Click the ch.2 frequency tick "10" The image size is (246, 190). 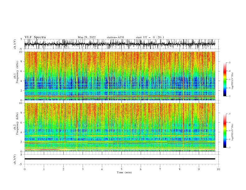[21, 103]
